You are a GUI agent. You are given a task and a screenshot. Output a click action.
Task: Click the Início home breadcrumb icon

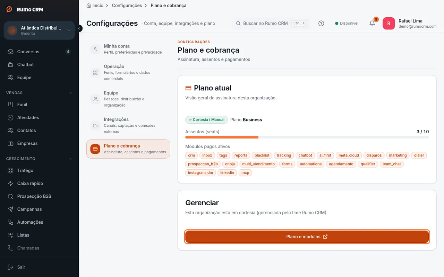[89, 6]
